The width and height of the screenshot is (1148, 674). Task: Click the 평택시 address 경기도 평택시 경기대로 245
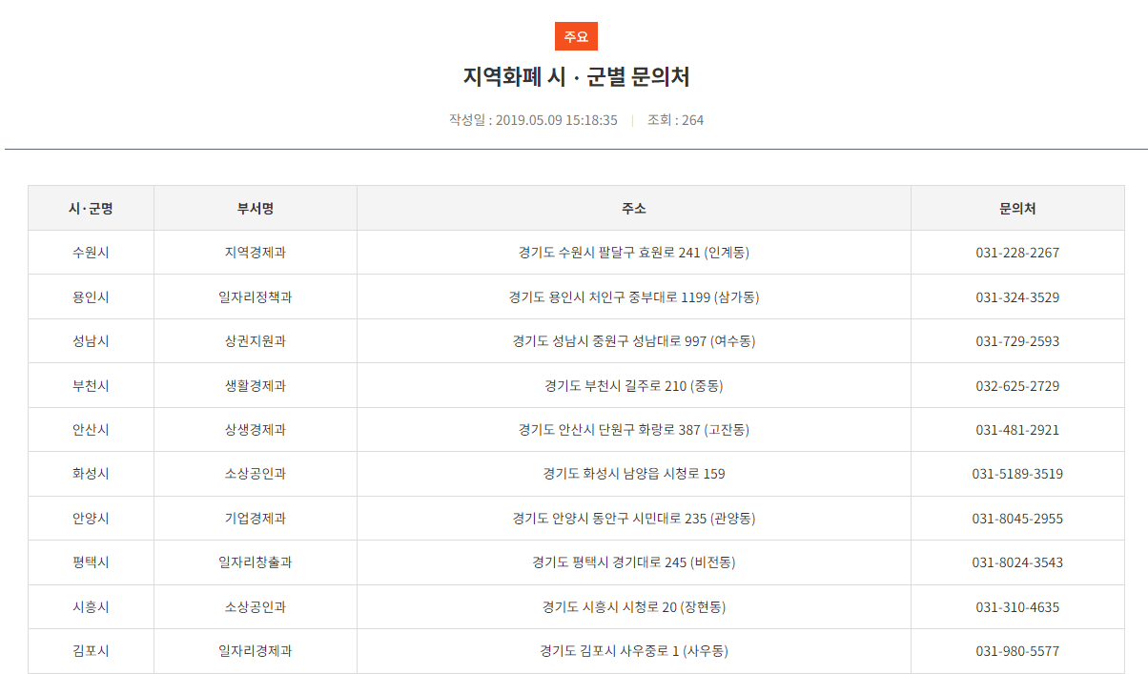pos(632,562)
